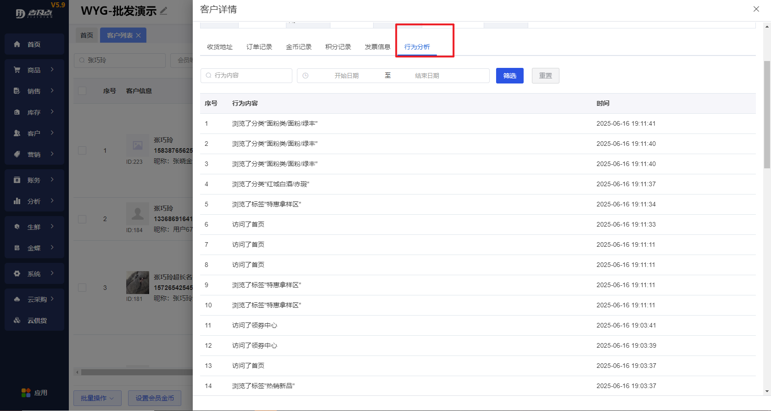Click the 营销 tag icon
This screenshot has width=771, height=411.
coord(17,154)
